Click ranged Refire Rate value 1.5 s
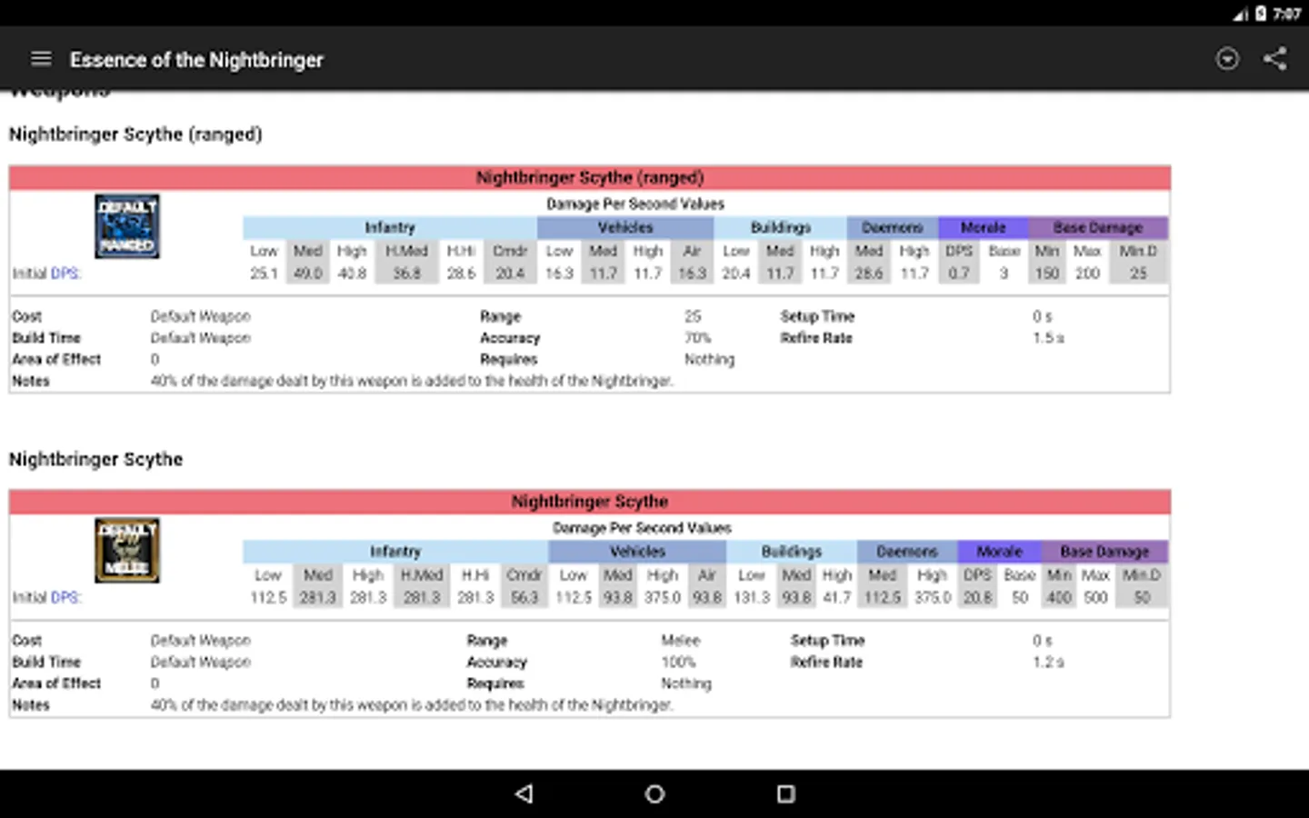The image size is (1309, 818). pyautogui.click(x=1048, y=338)
